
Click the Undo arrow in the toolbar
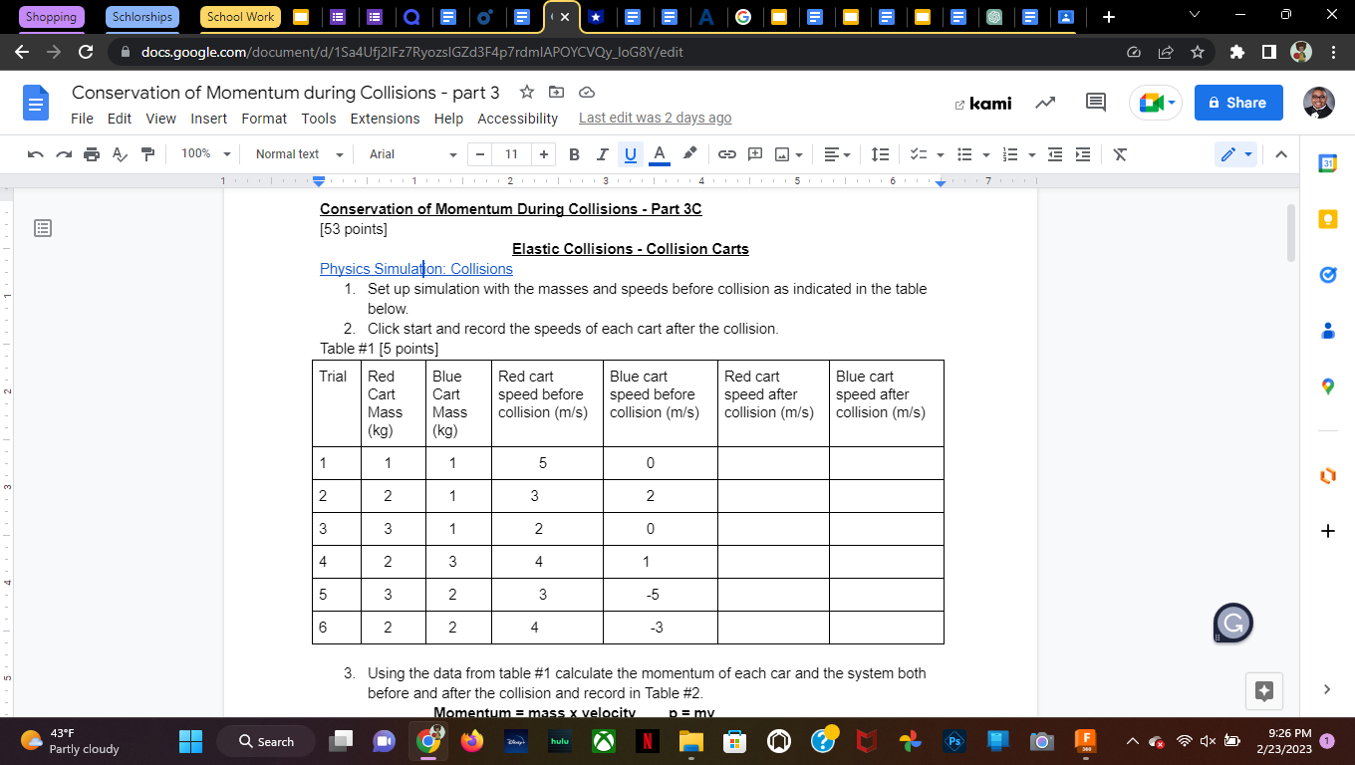(36, 154)
